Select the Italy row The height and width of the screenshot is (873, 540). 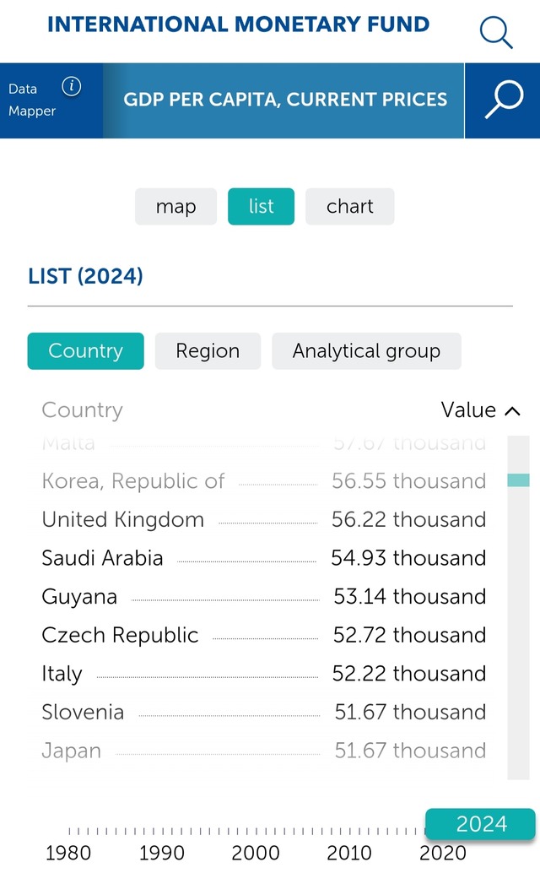click(264, 674)
